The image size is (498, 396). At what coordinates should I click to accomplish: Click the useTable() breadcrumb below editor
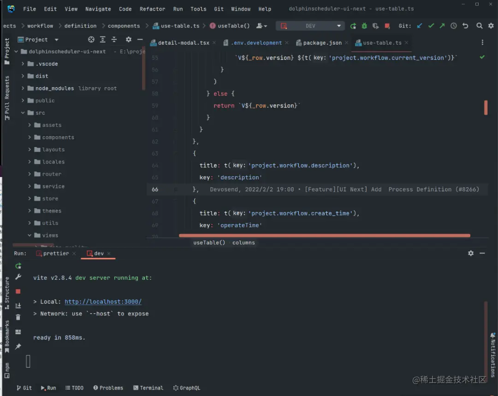click(209, 242)
